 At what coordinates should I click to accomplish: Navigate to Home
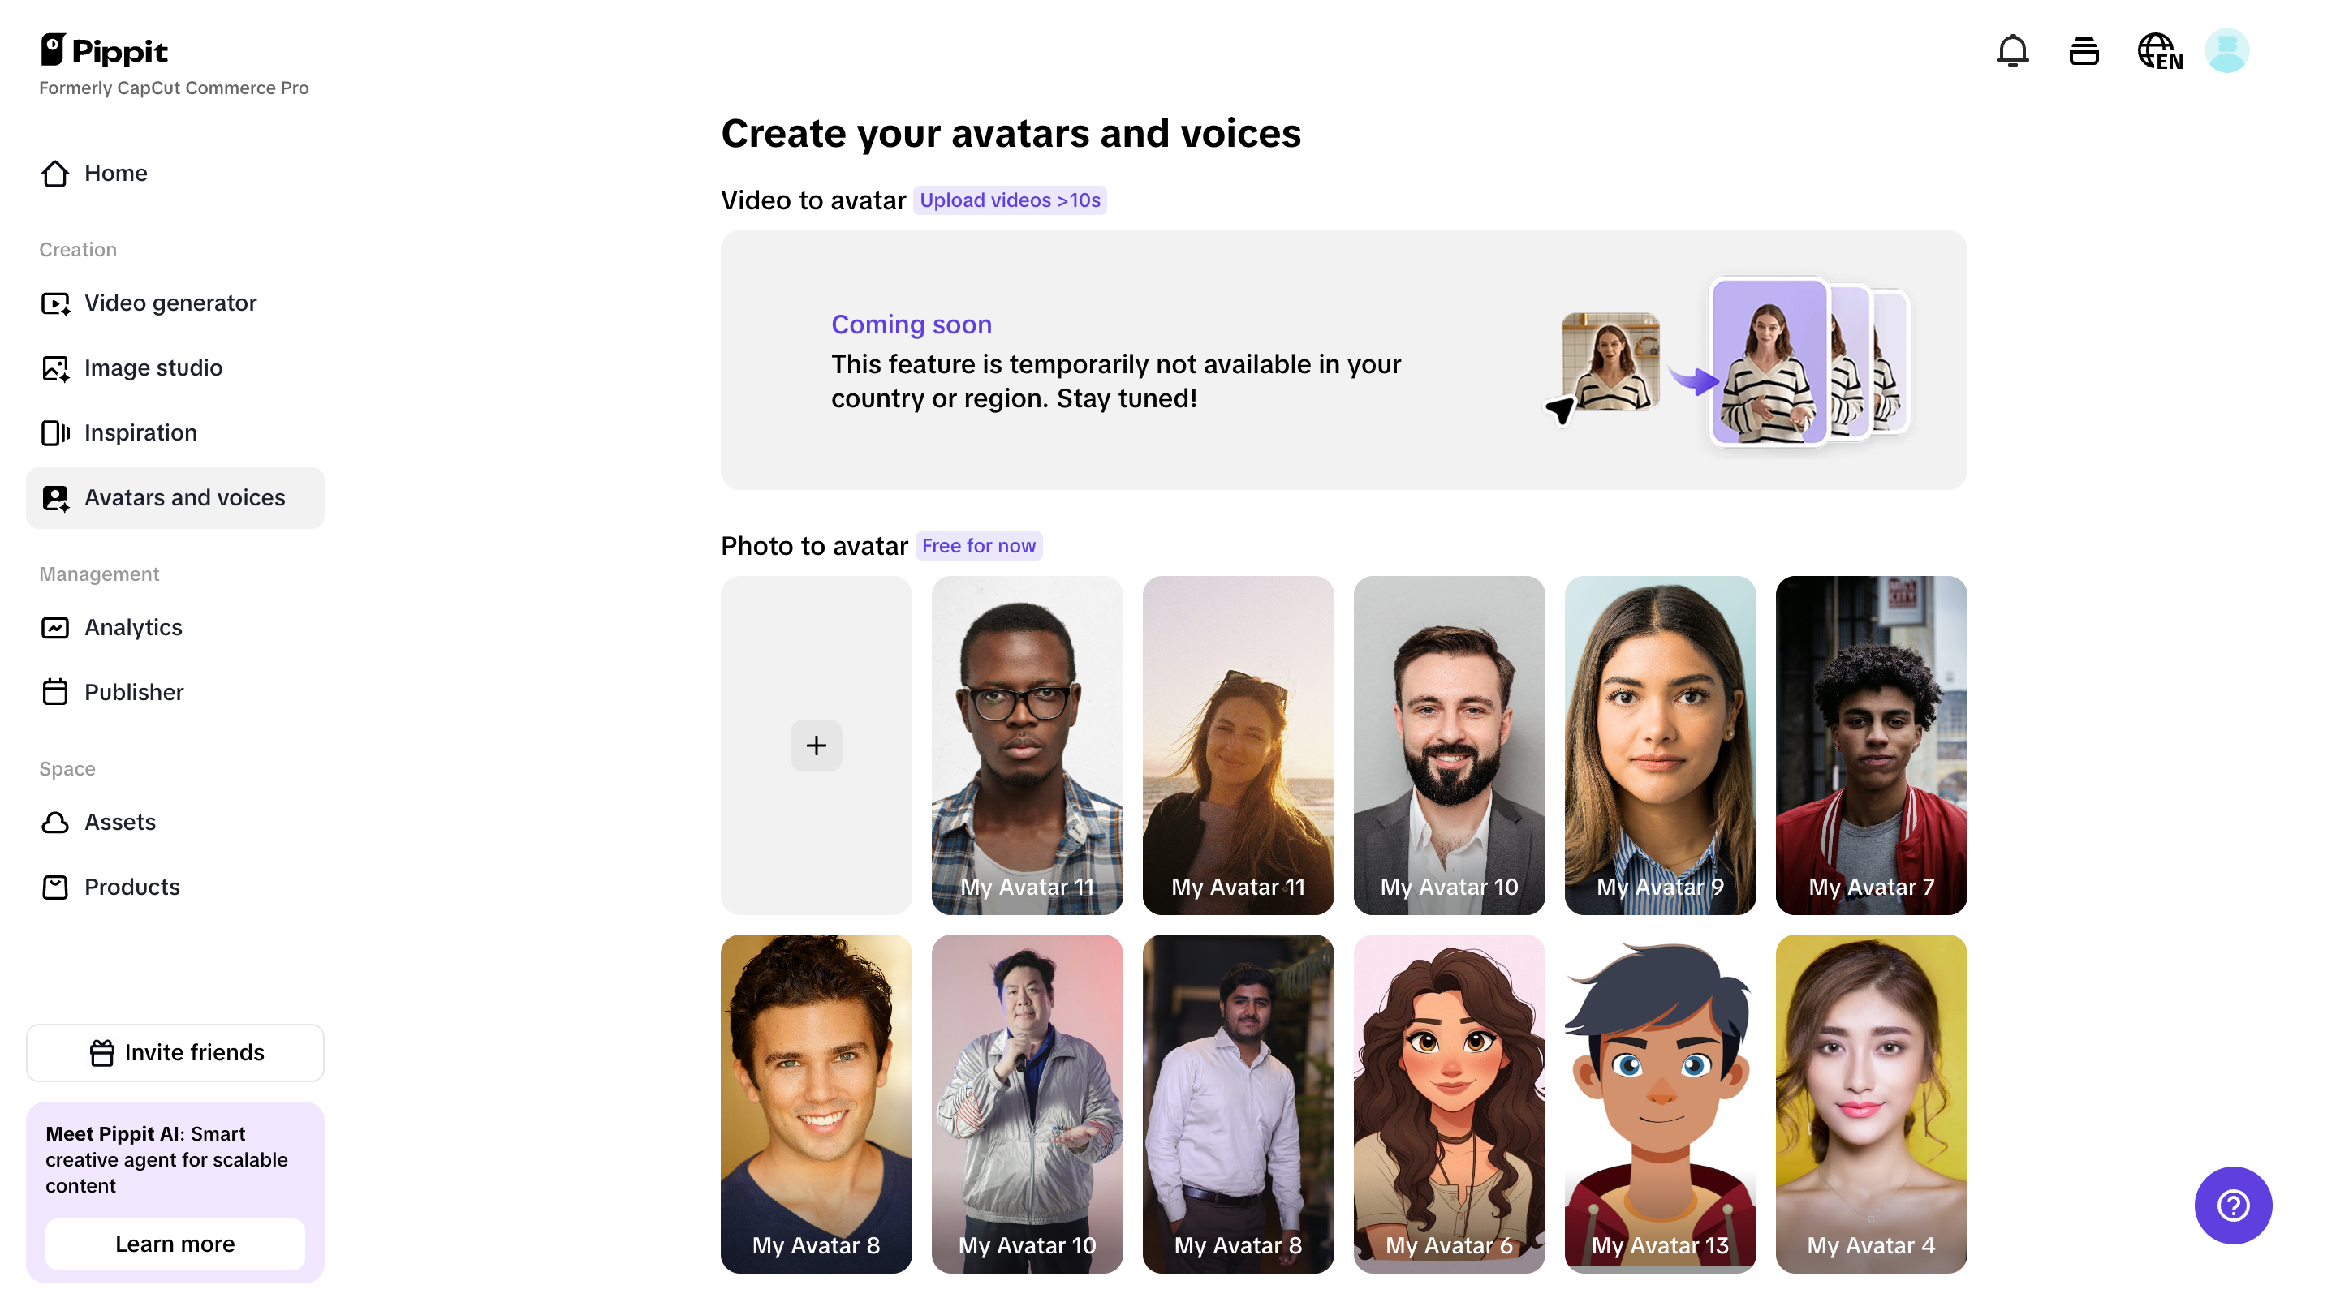coord(116,173)
